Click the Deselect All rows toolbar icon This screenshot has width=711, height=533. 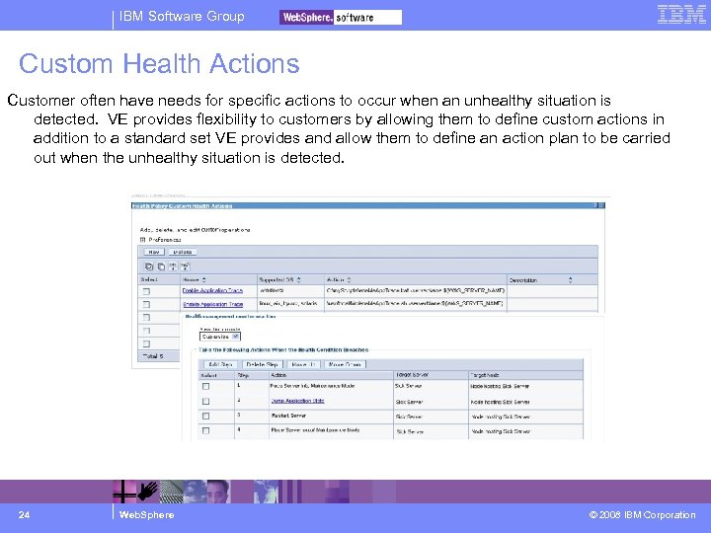click(x=161, y=266)
